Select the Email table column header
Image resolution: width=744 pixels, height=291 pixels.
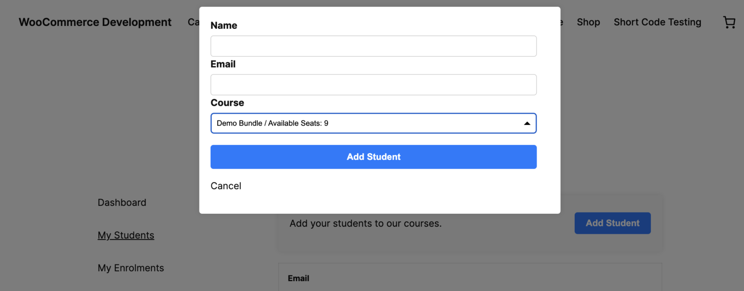click(299, 278)
